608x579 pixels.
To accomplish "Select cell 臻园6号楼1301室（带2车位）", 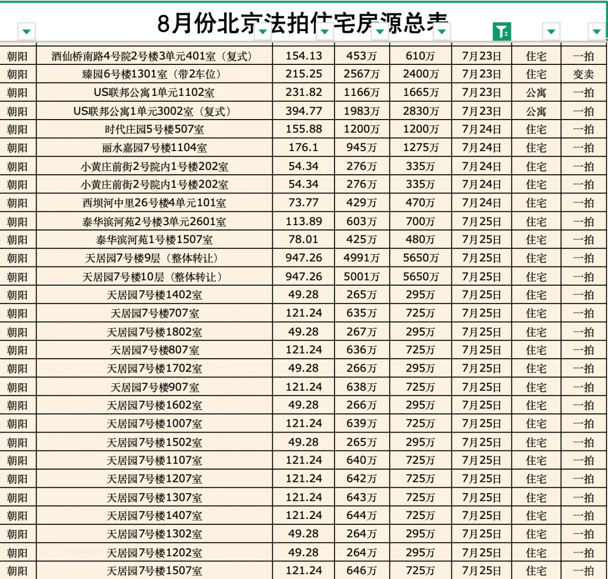I will pos(154,74).
